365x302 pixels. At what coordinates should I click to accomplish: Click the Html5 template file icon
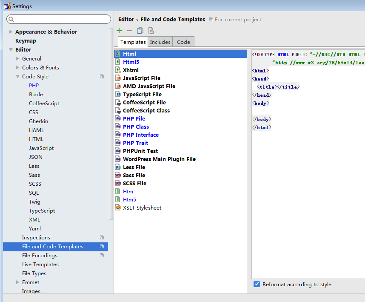[118, 62]
